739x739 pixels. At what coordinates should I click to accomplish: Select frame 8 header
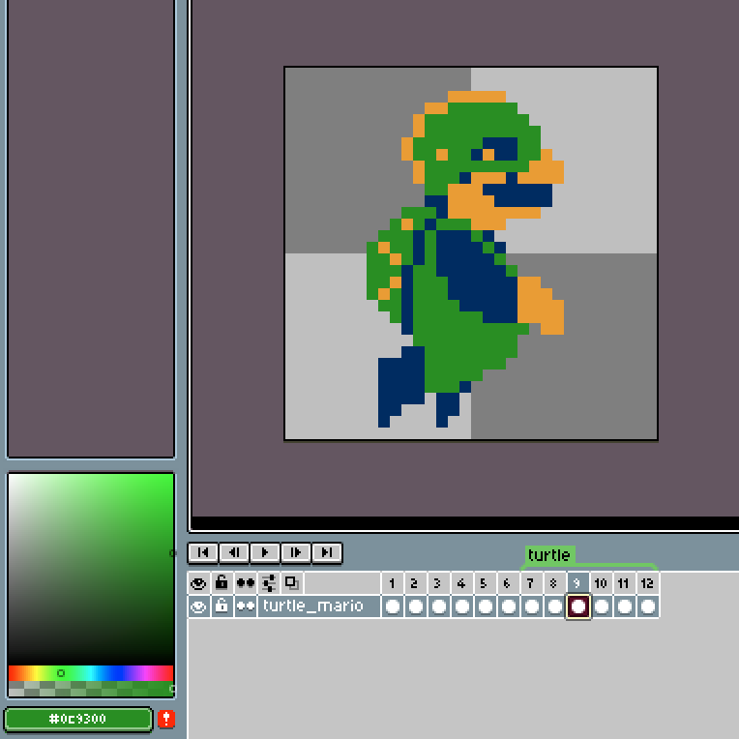[x=554, y=583]
